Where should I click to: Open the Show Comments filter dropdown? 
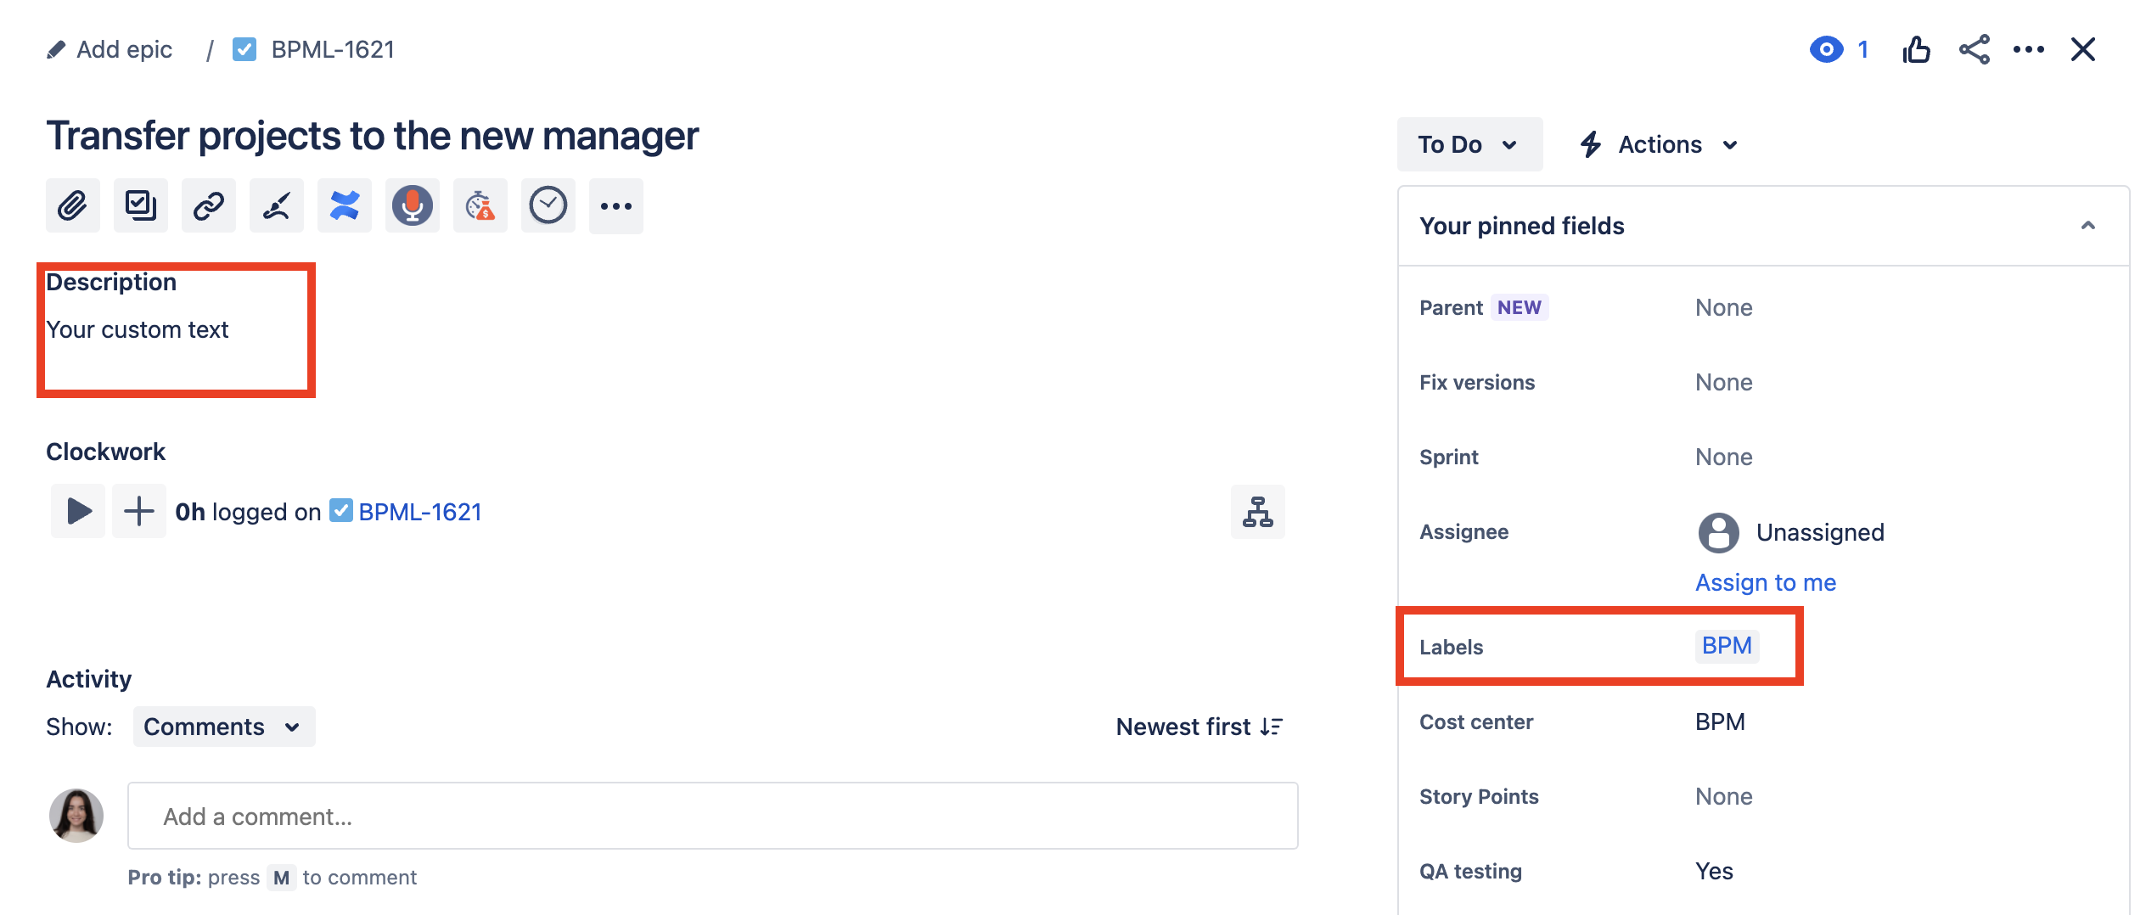[223, 727]
